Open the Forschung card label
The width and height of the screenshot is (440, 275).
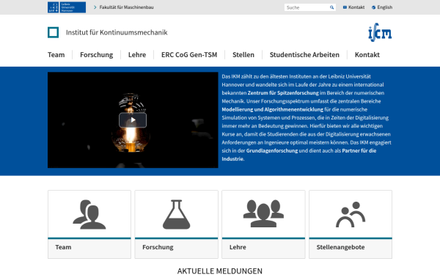coord(158,247)
